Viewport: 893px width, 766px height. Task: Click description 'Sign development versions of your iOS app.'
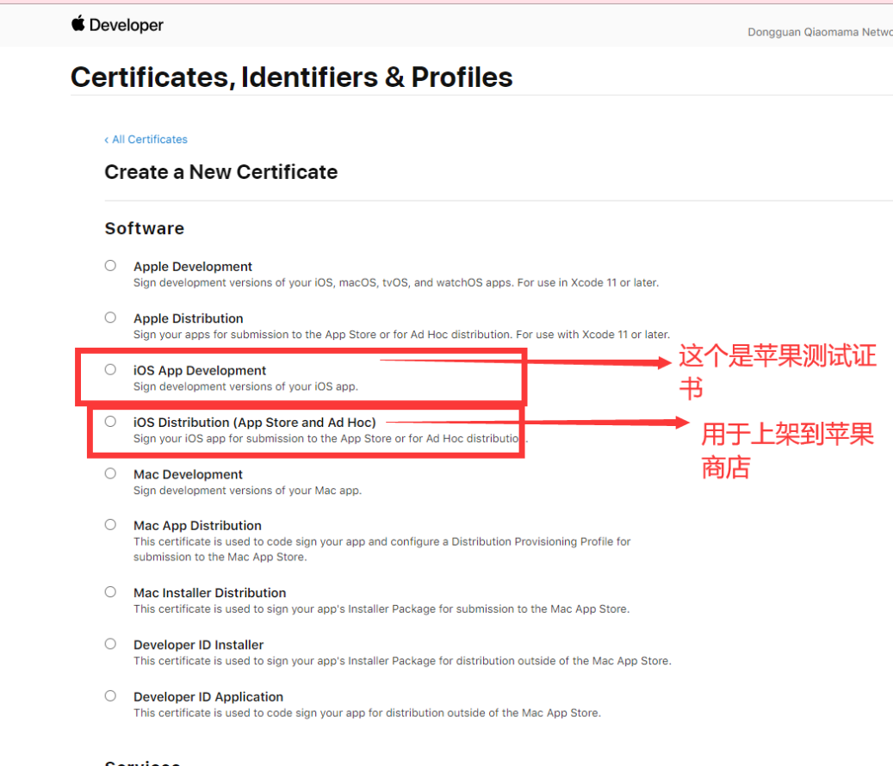pyautogui.click(x=245, y=386)
